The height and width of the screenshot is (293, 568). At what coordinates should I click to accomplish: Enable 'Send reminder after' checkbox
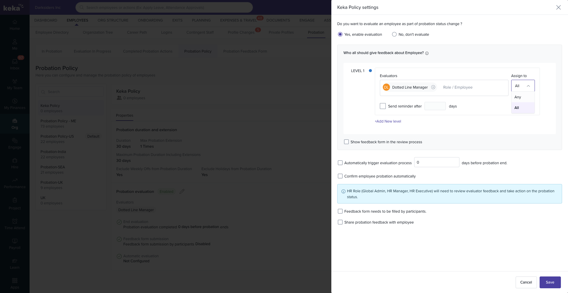pyautogui.click(x=383, y=106)
